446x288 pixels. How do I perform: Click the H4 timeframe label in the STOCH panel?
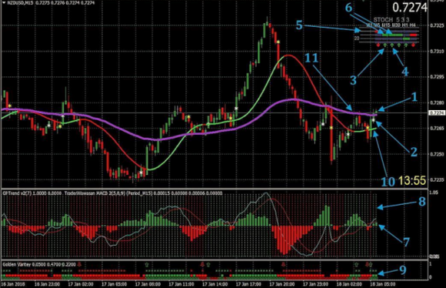coord(413,25)
